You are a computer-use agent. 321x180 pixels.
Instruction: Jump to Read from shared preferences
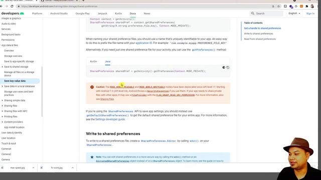pos(260,39)
